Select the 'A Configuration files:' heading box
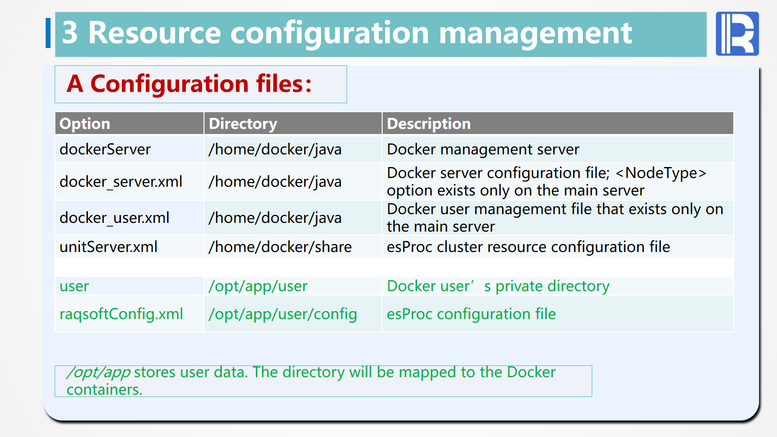Screen dimensions: 777x437 pos(201,84)
